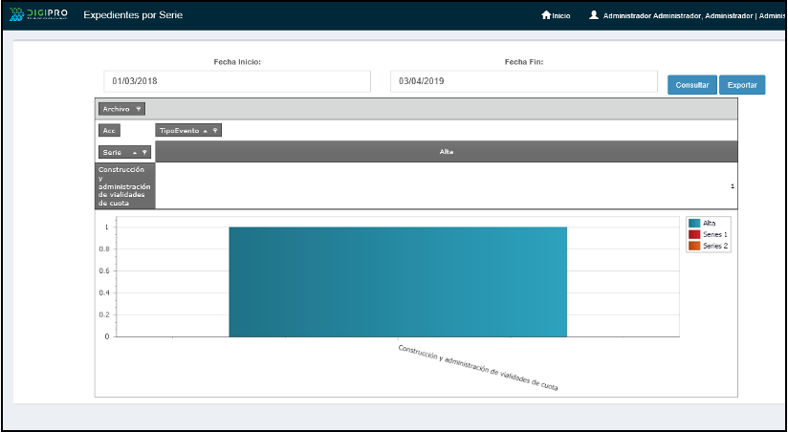The image size is (788, 432).
Task: Click sort arrow on Serie field
Action: (134, 152)
